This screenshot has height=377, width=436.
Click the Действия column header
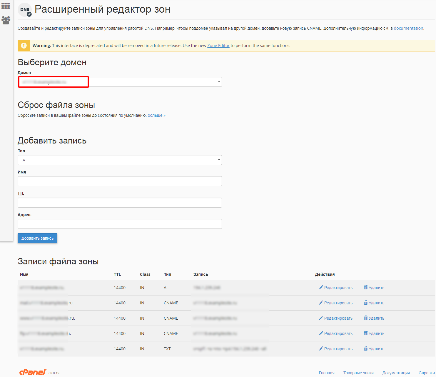[325, 274]
